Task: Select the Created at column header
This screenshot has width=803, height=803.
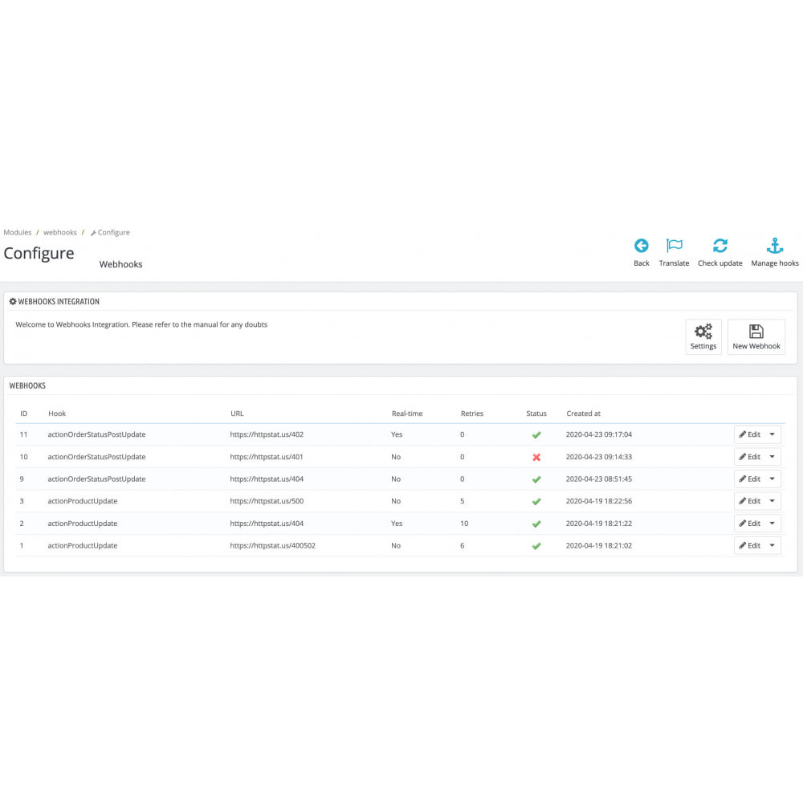Action: click(x=583, y=414)
